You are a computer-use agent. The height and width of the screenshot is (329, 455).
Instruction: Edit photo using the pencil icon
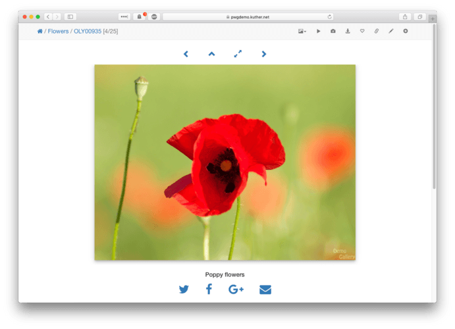pyautogui.click(x=391, y=31)
